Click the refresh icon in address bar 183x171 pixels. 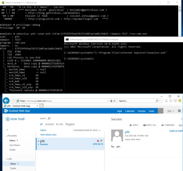(114, 101)
